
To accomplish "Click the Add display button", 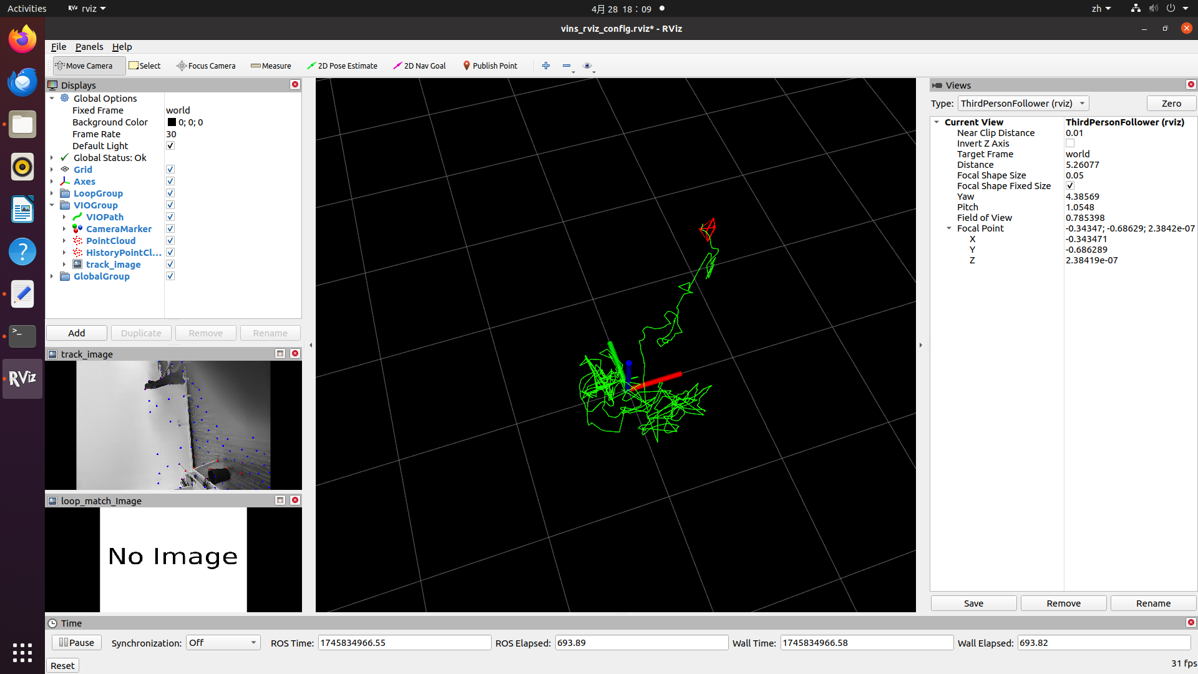I will tap(77, 333).
